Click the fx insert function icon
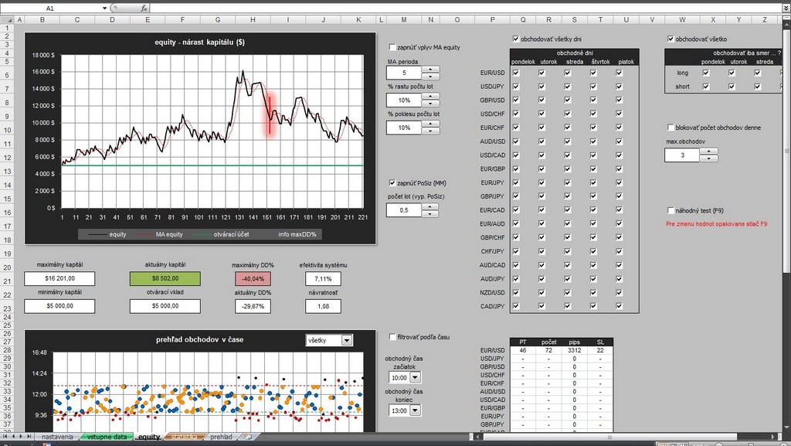Screen dimensions: 791x446 pos(144,8)
